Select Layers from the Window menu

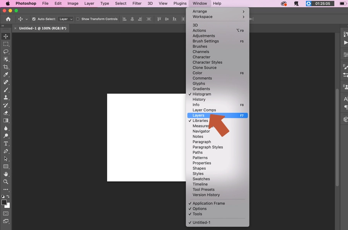pyautogui.click(x=198, y=115)
